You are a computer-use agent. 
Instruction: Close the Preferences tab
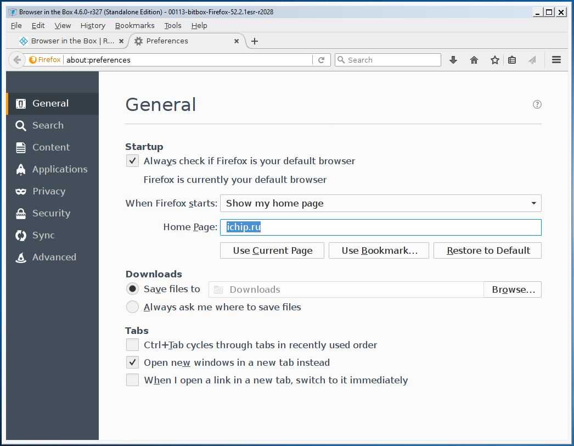237,41
